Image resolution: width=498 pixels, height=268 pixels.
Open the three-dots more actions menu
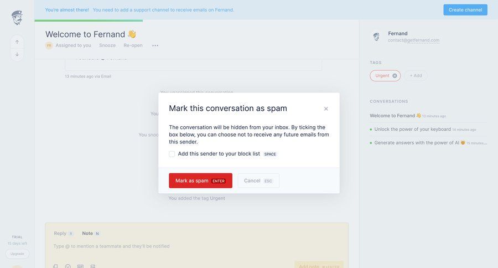(x=155, y=45)
